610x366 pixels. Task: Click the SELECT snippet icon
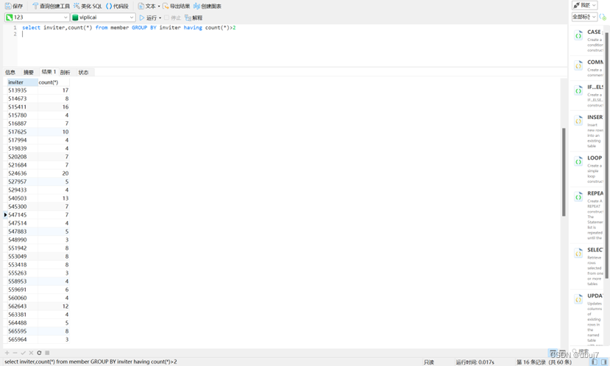point(578,254)
